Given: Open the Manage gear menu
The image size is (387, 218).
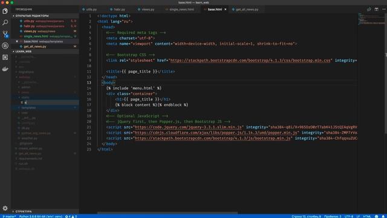Looking at the screenshot, I should click(5, 208).
